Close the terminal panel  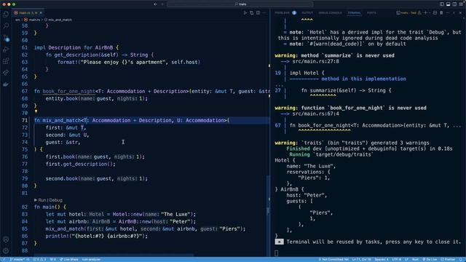(x=460, y=13)
